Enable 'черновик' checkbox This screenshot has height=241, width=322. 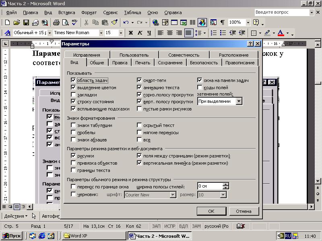tap(73, 194)
